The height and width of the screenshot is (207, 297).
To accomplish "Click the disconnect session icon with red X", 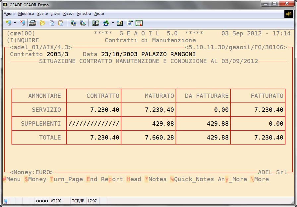I will pos(23,23).
